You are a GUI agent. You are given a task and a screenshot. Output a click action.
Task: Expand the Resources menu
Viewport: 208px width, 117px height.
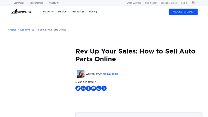click(x=79, y=11)
